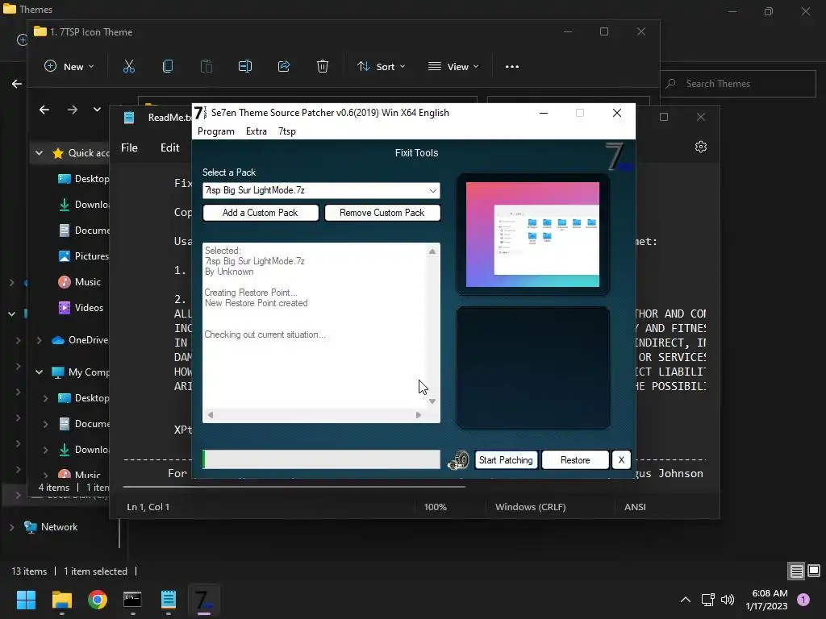Click the volume icon in system tray
This screenshot has height=619, width=826.
pyautogui.click(x=728, y=600)
